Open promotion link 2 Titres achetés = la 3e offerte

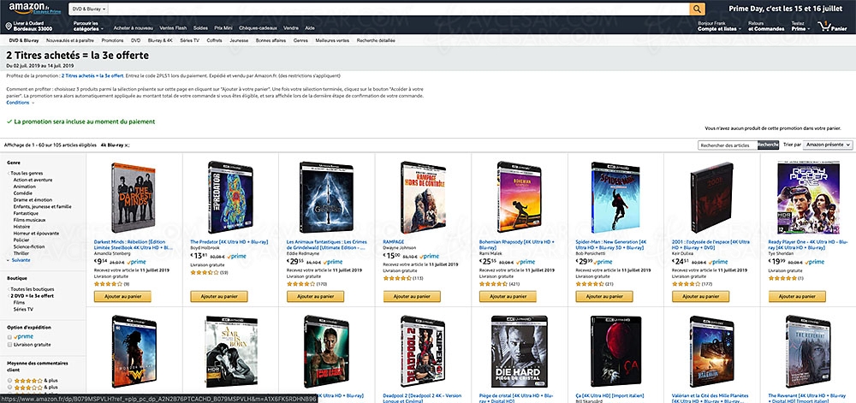[x=92, y=76]
